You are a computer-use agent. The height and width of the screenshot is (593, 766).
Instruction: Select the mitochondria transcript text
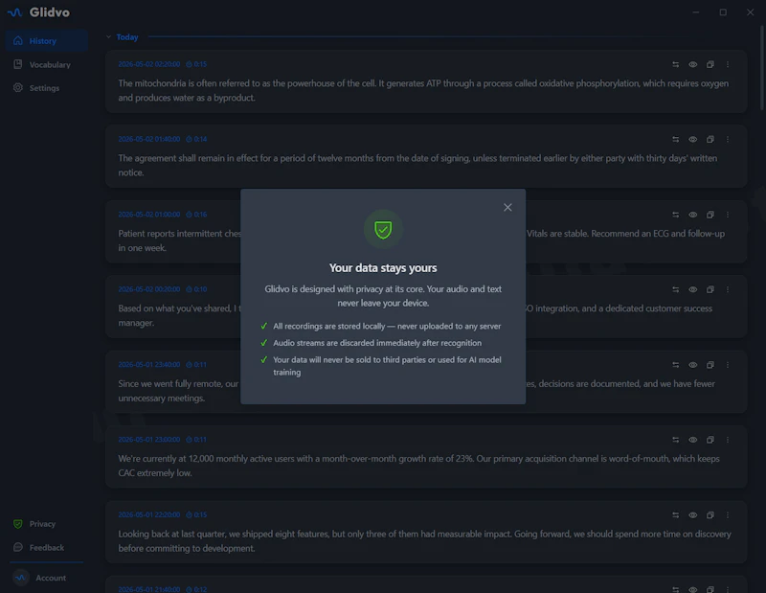pos(423,90)
